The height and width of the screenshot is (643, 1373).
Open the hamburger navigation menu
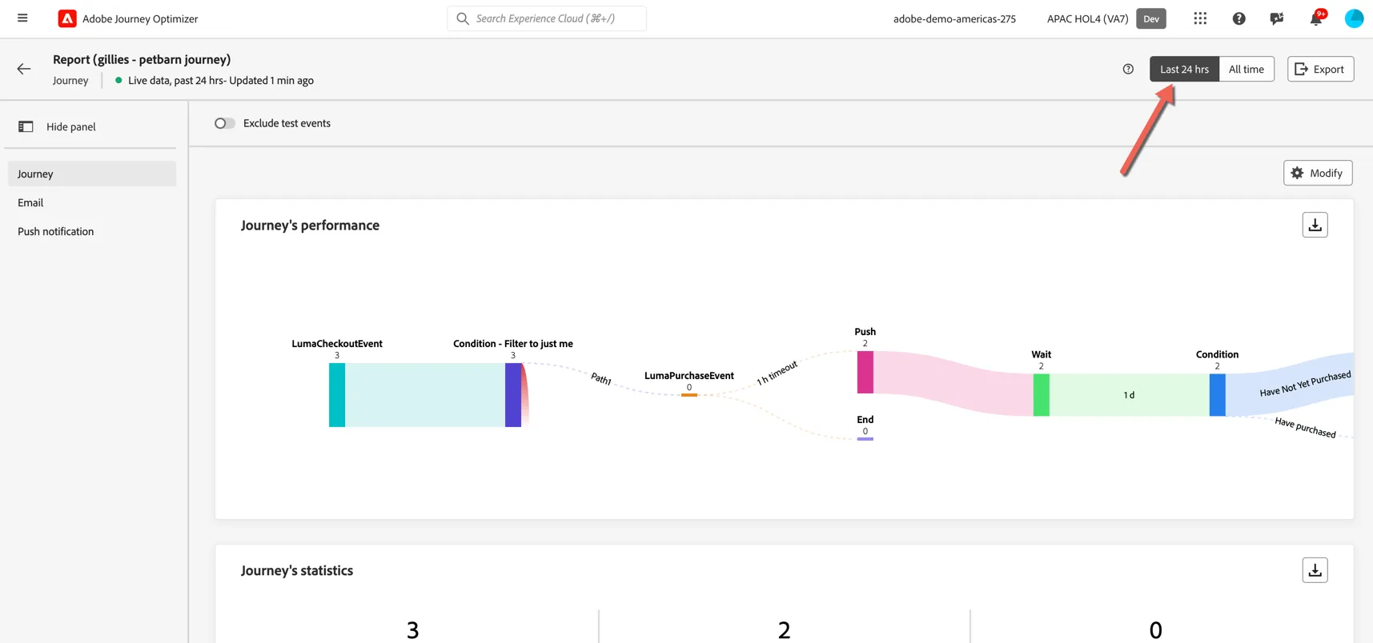click(22, 18)
